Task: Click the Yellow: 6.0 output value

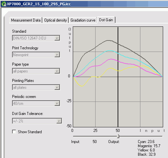Action: pos(146,150)
